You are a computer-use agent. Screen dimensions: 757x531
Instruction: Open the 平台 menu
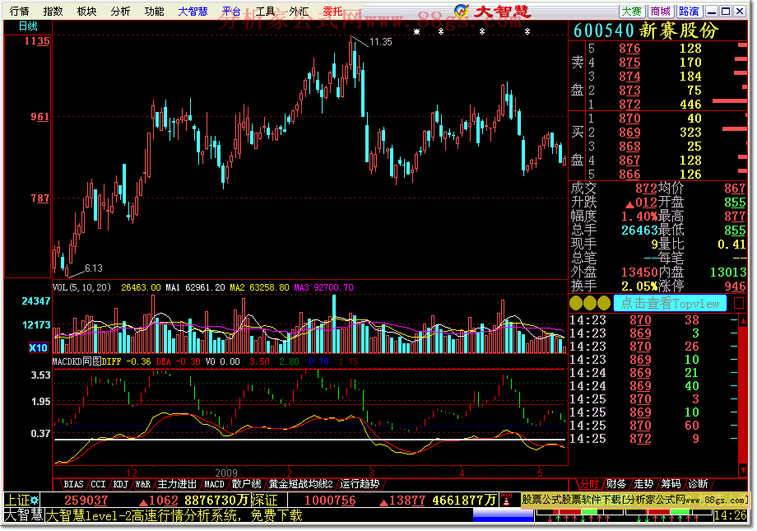[x=231, y=11]
